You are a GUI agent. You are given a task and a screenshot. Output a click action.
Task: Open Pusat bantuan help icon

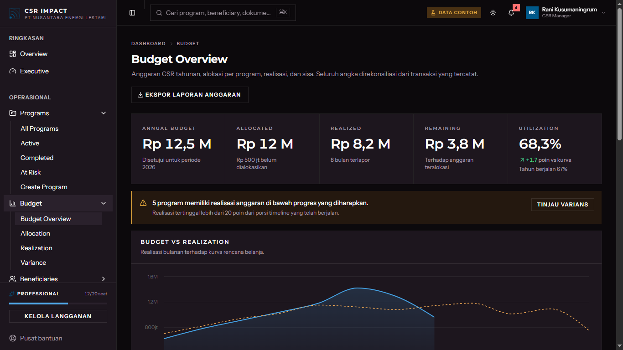13,338
